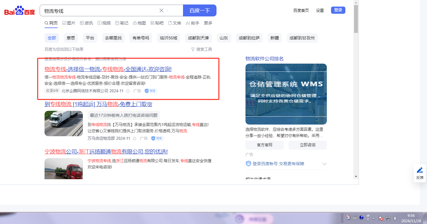Open the red truck thumbnail for 宁波物流

64,169
